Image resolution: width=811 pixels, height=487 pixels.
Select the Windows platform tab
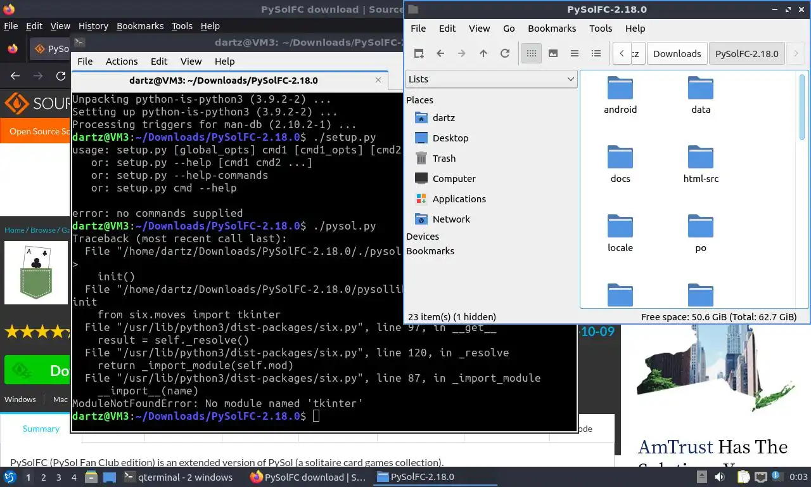click(20, 399)
